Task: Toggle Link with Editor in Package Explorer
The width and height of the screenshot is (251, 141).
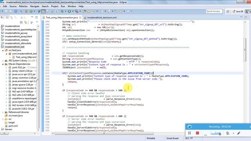Action: pos(25,22)
